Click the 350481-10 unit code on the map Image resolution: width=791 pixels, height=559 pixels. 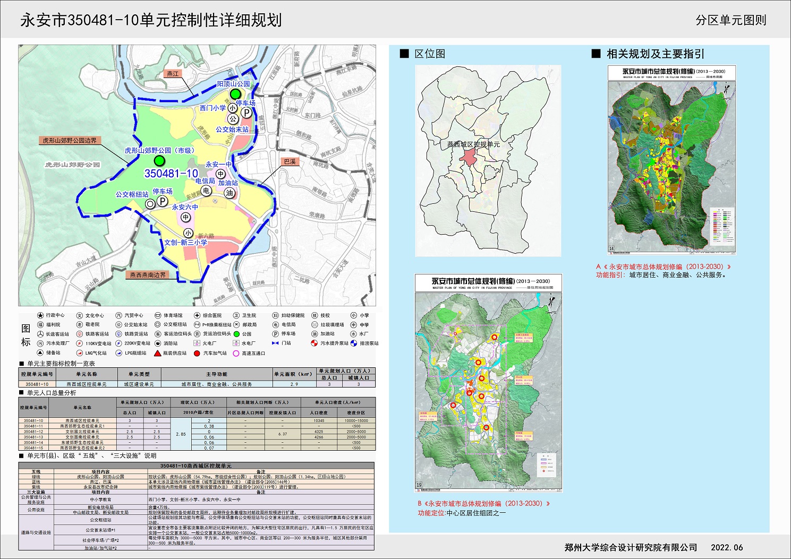(171, 174)
